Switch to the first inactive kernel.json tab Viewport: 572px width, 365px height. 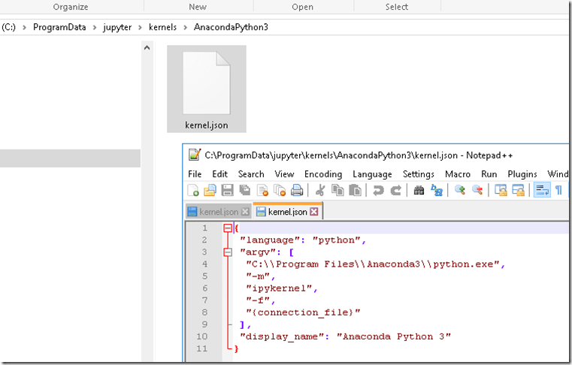tap(218, 213)
